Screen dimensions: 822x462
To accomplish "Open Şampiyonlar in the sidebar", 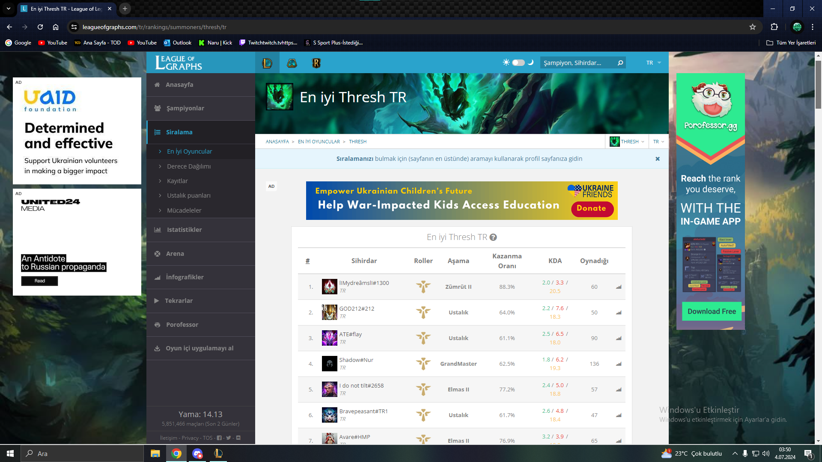I will [x=201, y=108].
